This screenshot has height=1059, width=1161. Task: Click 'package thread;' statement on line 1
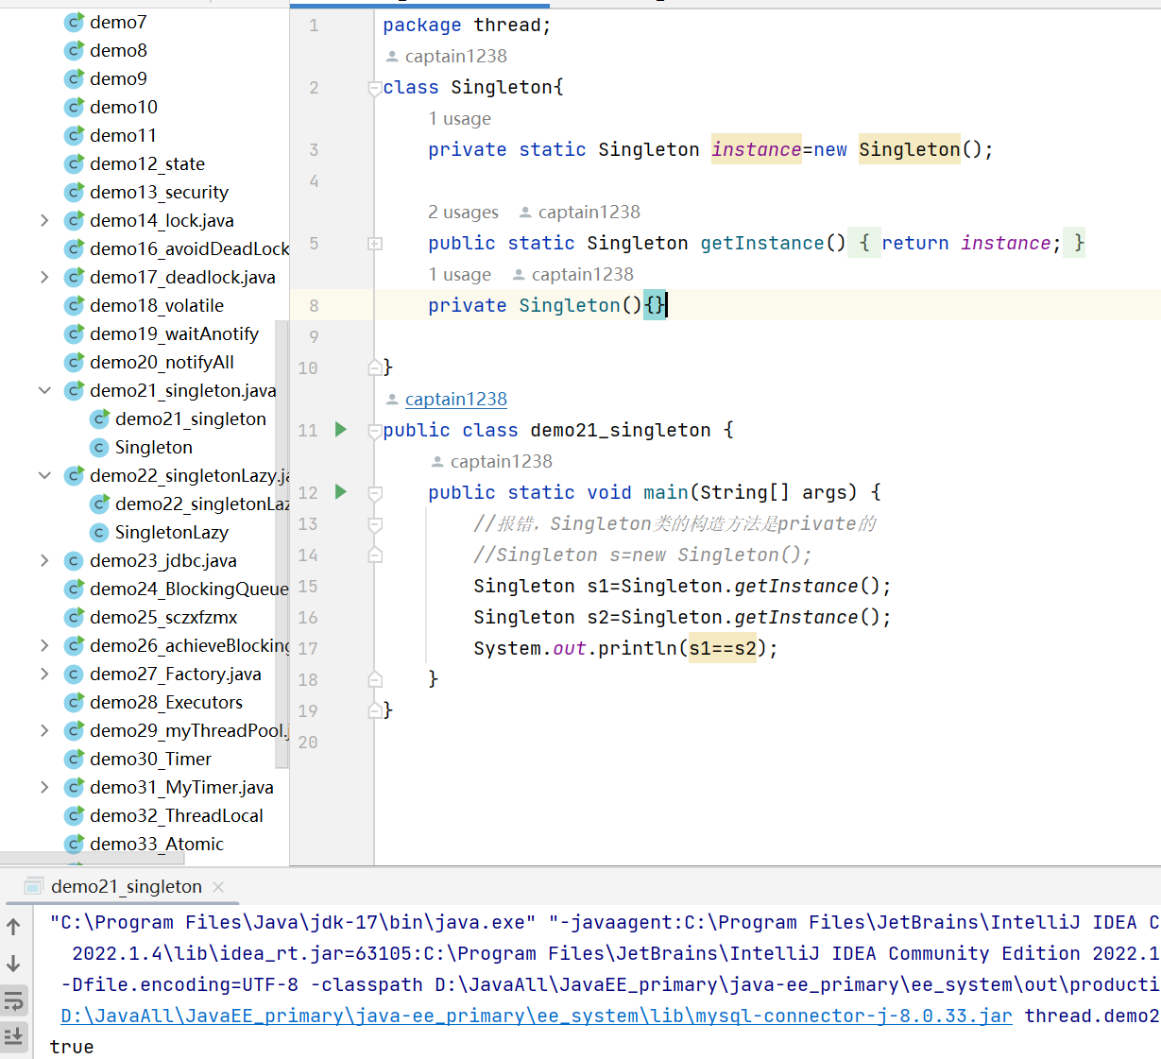pyautogui.click(x=467, y=26)
